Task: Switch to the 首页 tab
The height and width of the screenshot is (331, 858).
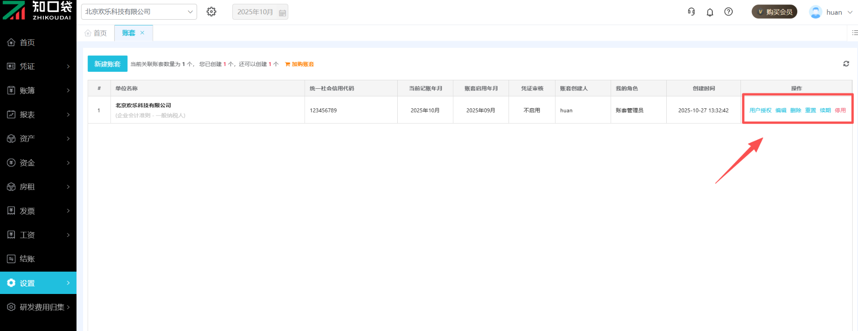Action: pyautogui.click(x=96, y=33)
